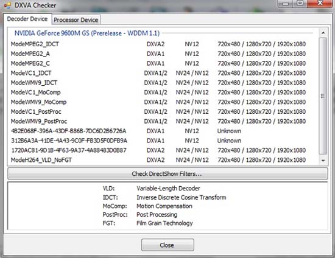Select the ModeMPEG2_C row
This screenshot has height=258, width=335.
coord(158,63)
